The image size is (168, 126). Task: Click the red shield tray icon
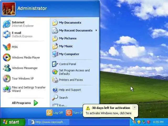pyautogui.click(x=148, y=122)
